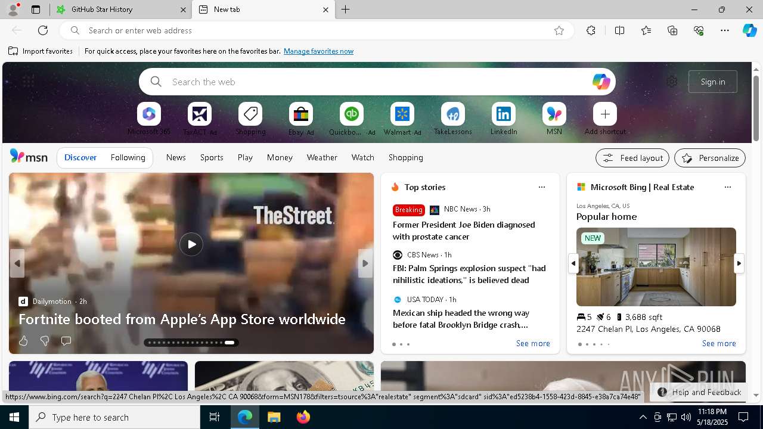Open the Money section
The width and height of the screenshot is (763, 429).
point(280,158)
